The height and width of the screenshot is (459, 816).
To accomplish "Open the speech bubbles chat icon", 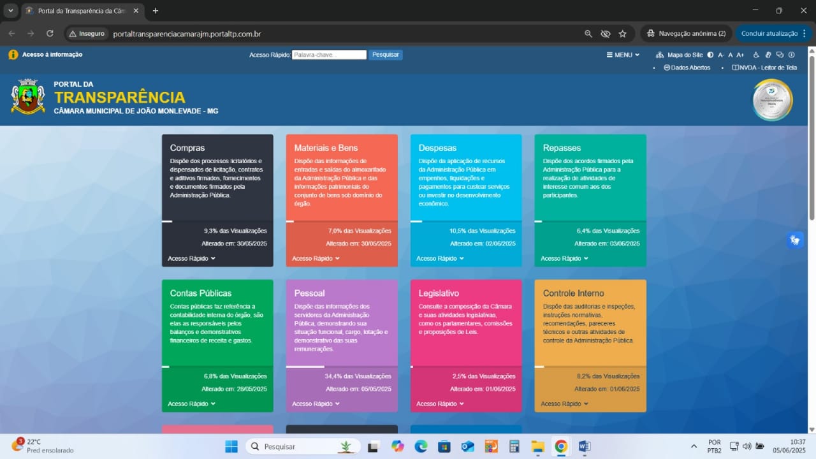I will click(x=780, y=55).
